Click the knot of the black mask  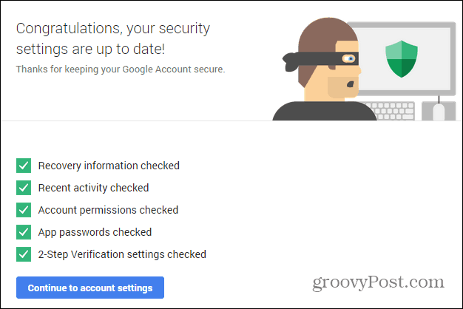click(x=291, y=61)
